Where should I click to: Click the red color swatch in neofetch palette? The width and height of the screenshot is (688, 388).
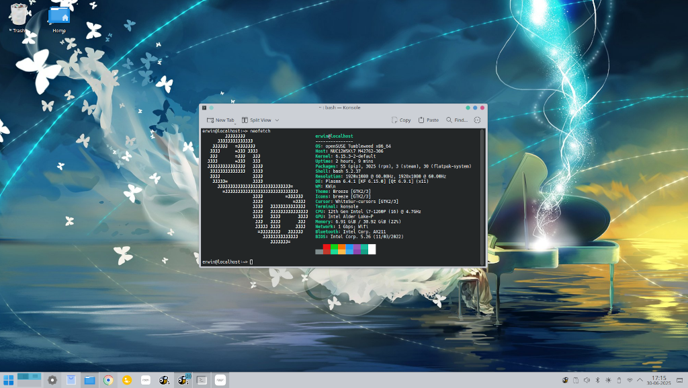(327, 249)
